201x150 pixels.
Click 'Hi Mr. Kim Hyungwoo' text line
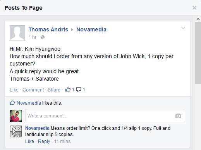coord(35,49)
